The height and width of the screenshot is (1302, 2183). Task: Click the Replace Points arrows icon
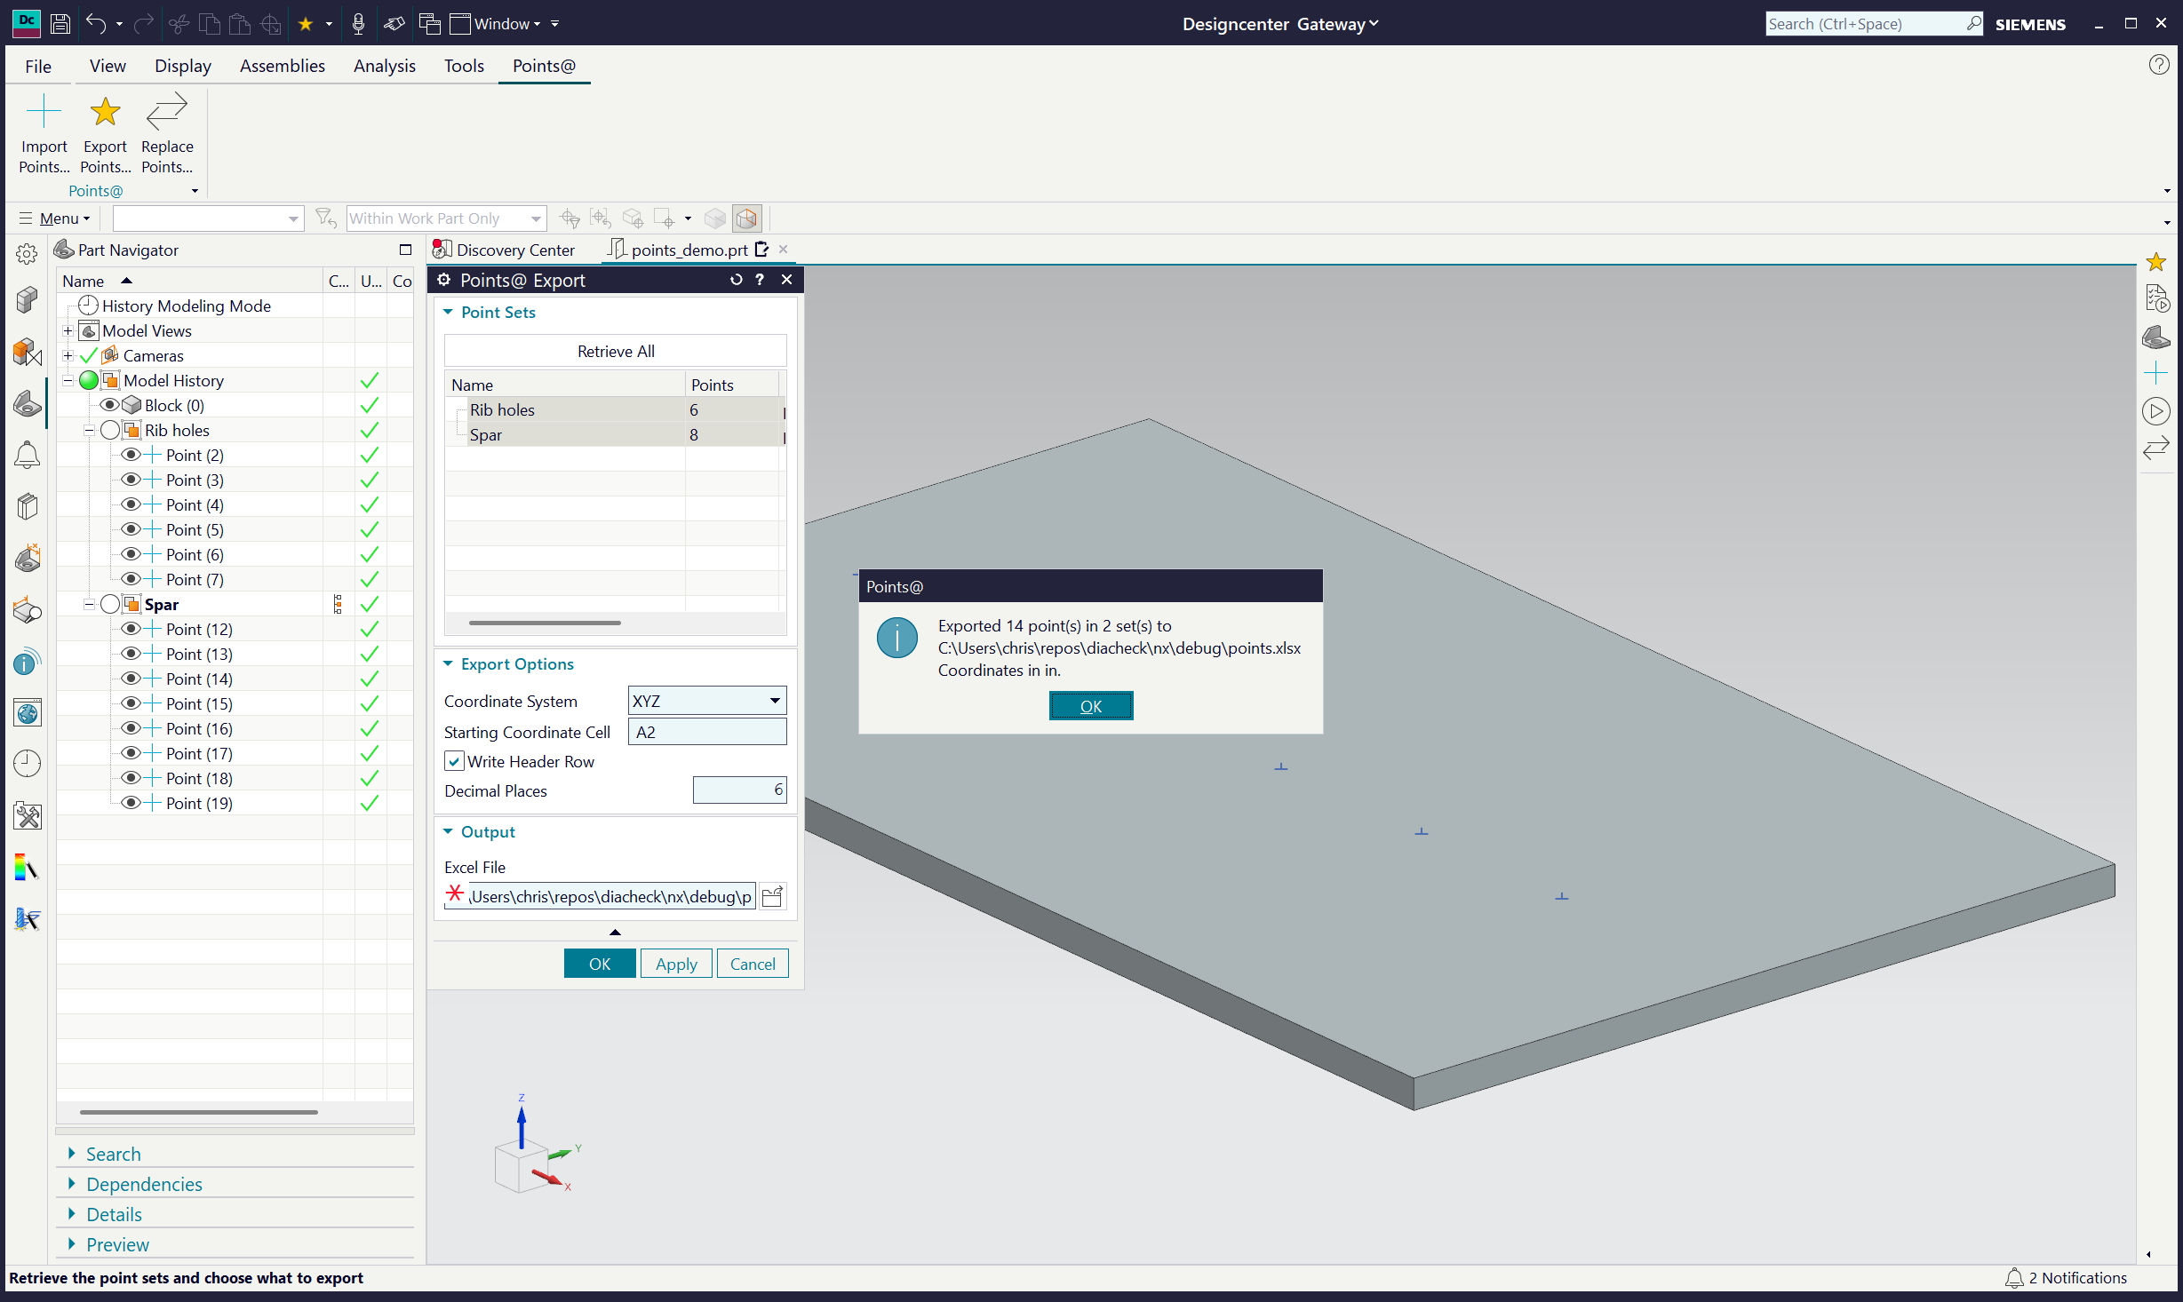point(167,113)
